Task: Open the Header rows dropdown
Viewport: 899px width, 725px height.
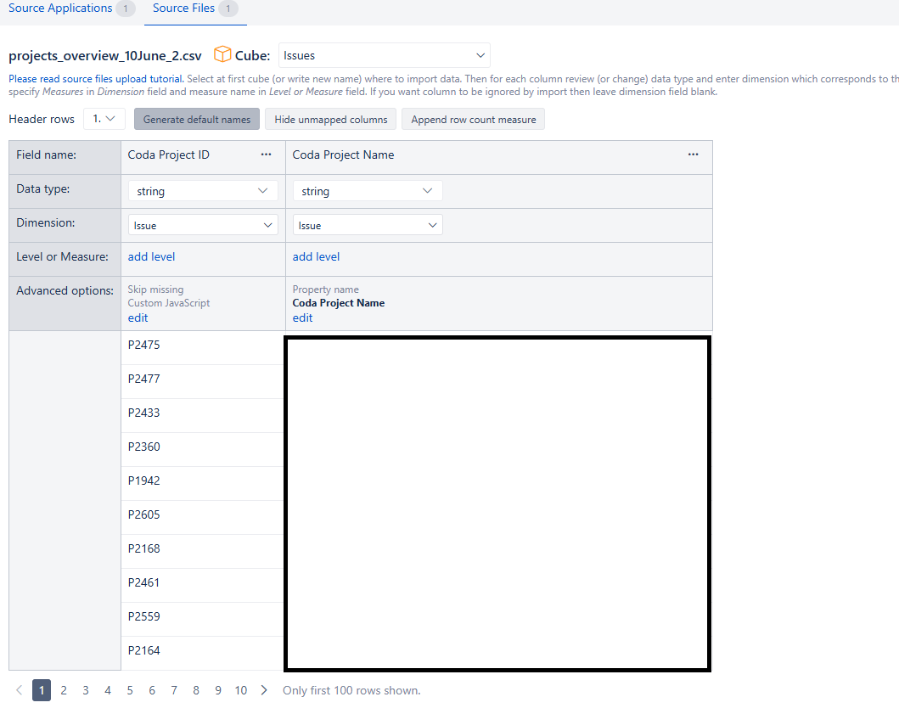Action: 104,119
